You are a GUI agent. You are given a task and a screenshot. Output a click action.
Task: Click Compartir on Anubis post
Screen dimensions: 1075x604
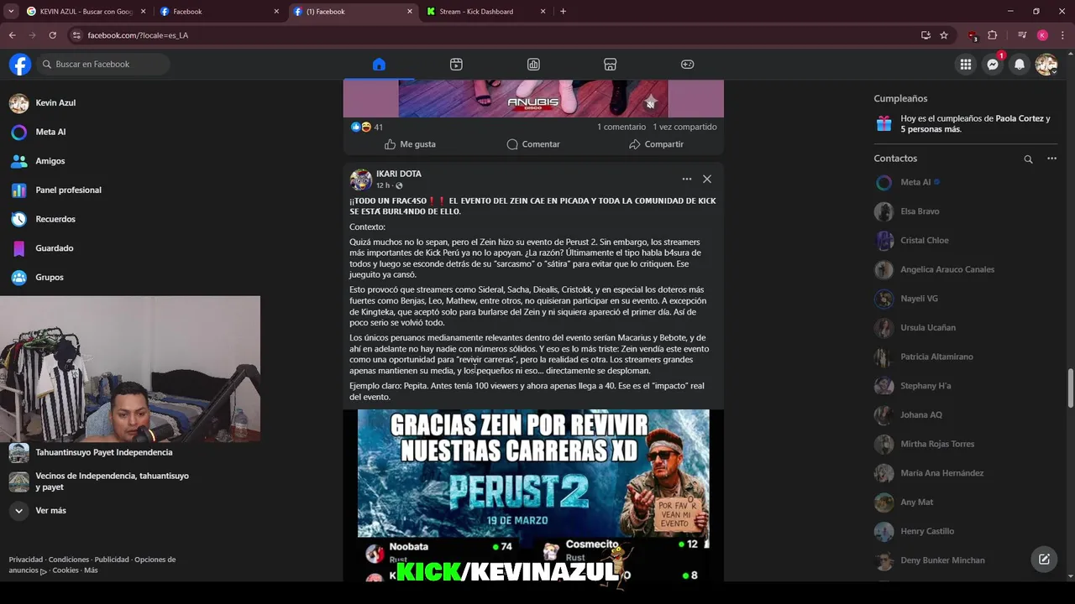click(656, 144)
